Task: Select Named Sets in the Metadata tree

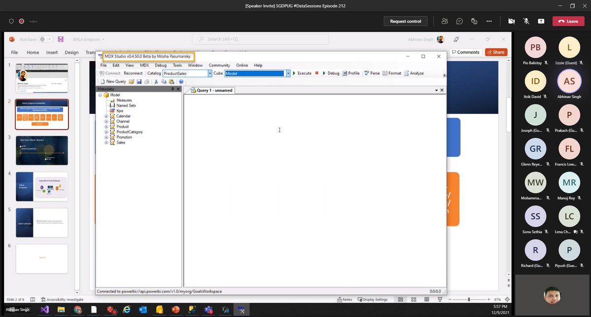Action: coord(126,106)
